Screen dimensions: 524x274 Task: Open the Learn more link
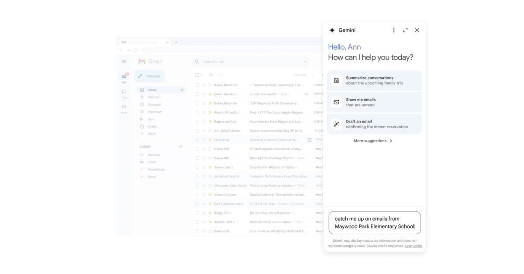pyautogui.click(x=413, y=246)
